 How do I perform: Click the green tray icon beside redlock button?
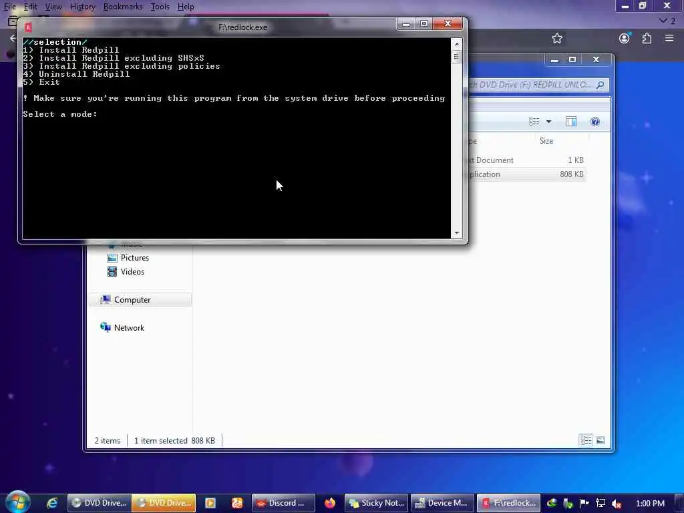(551, 504)
